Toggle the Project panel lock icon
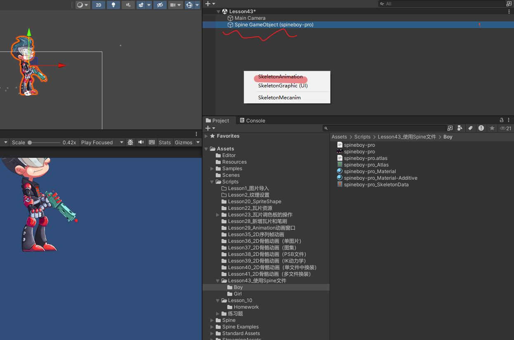 tap(502, 120)
